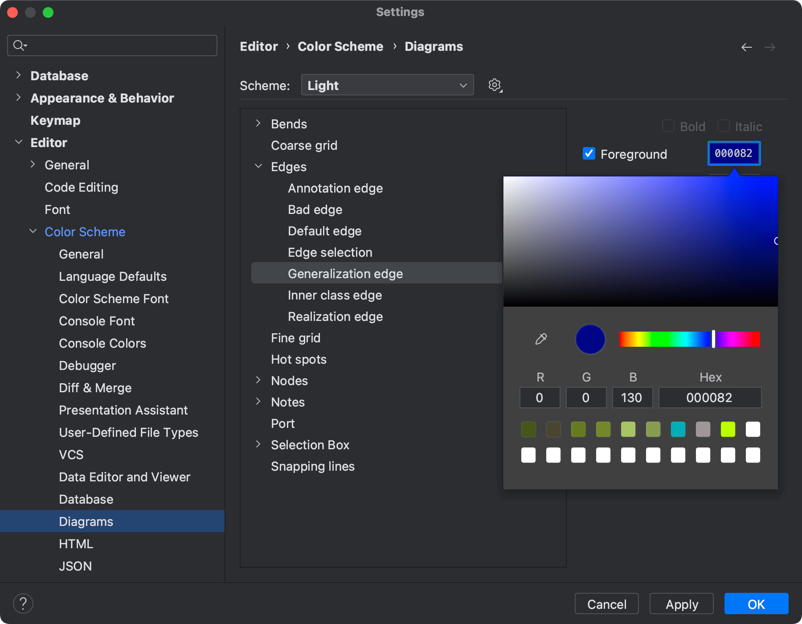Expand the Appearance & Behavior section

pos(18,98)
